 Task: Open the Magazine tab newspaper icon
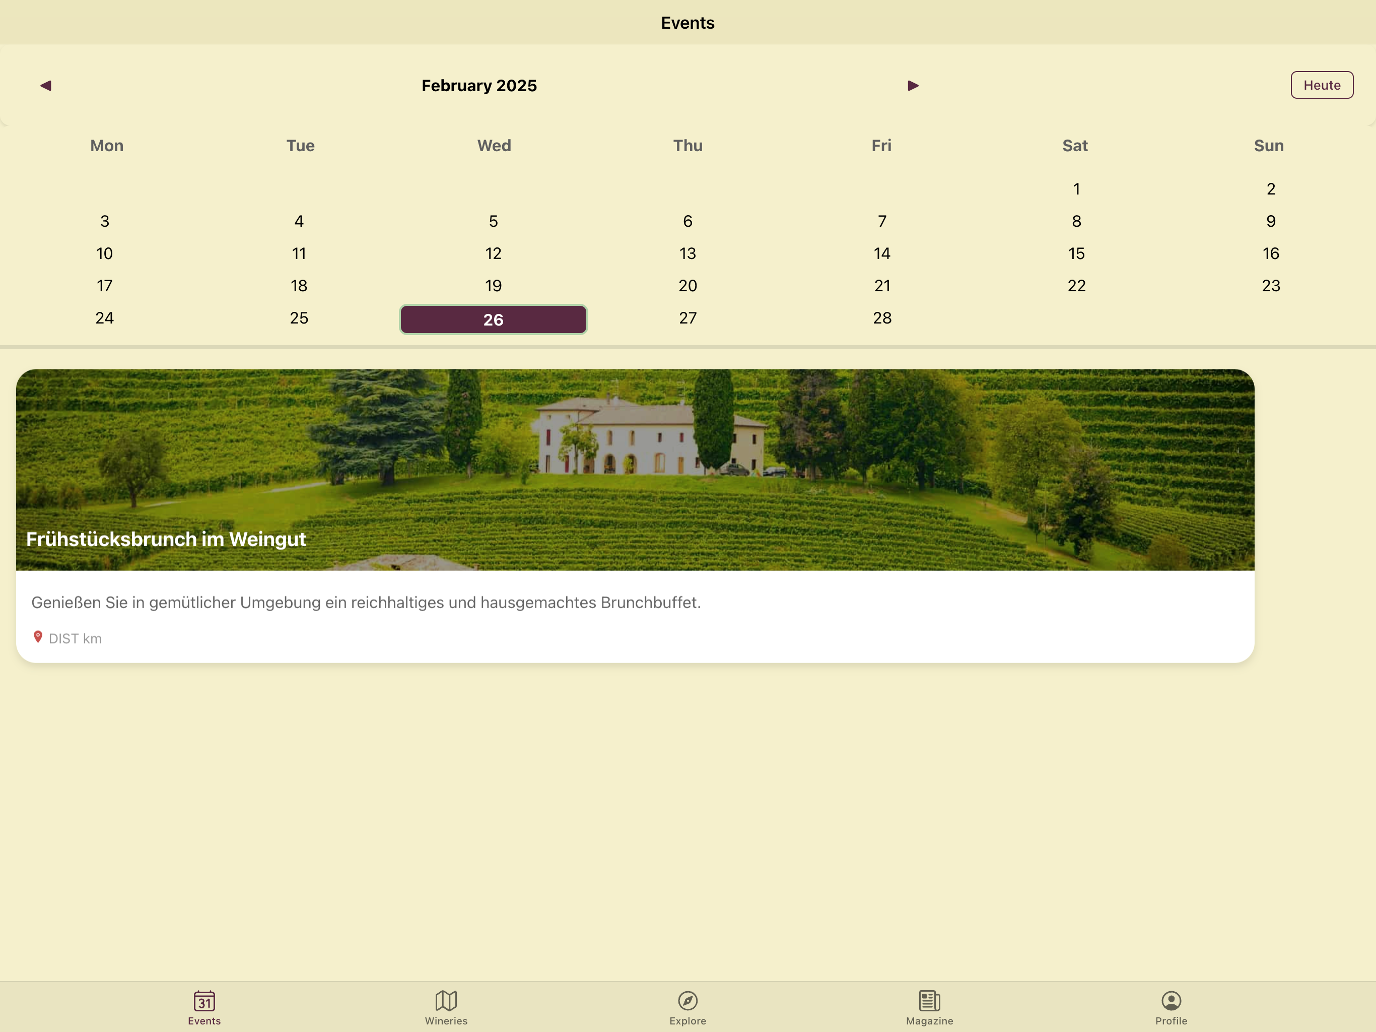[x=929, y=1001]
